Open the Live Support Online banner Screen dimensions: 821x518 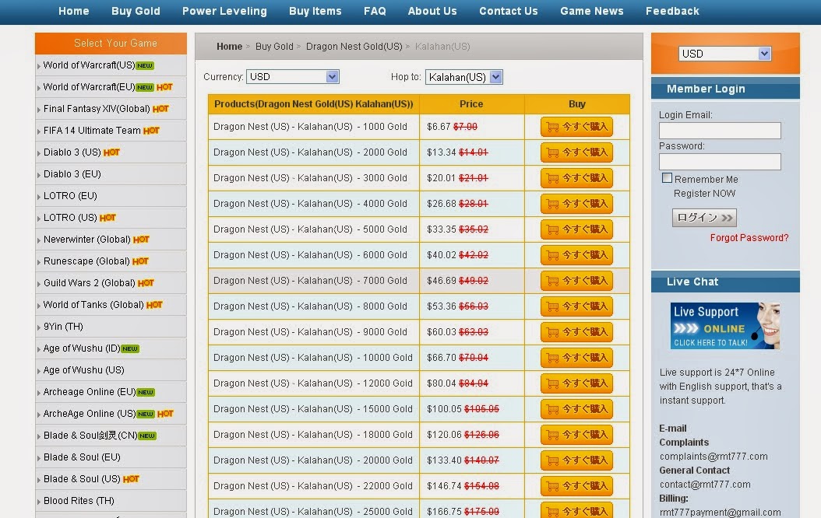[x=725, y=326]
